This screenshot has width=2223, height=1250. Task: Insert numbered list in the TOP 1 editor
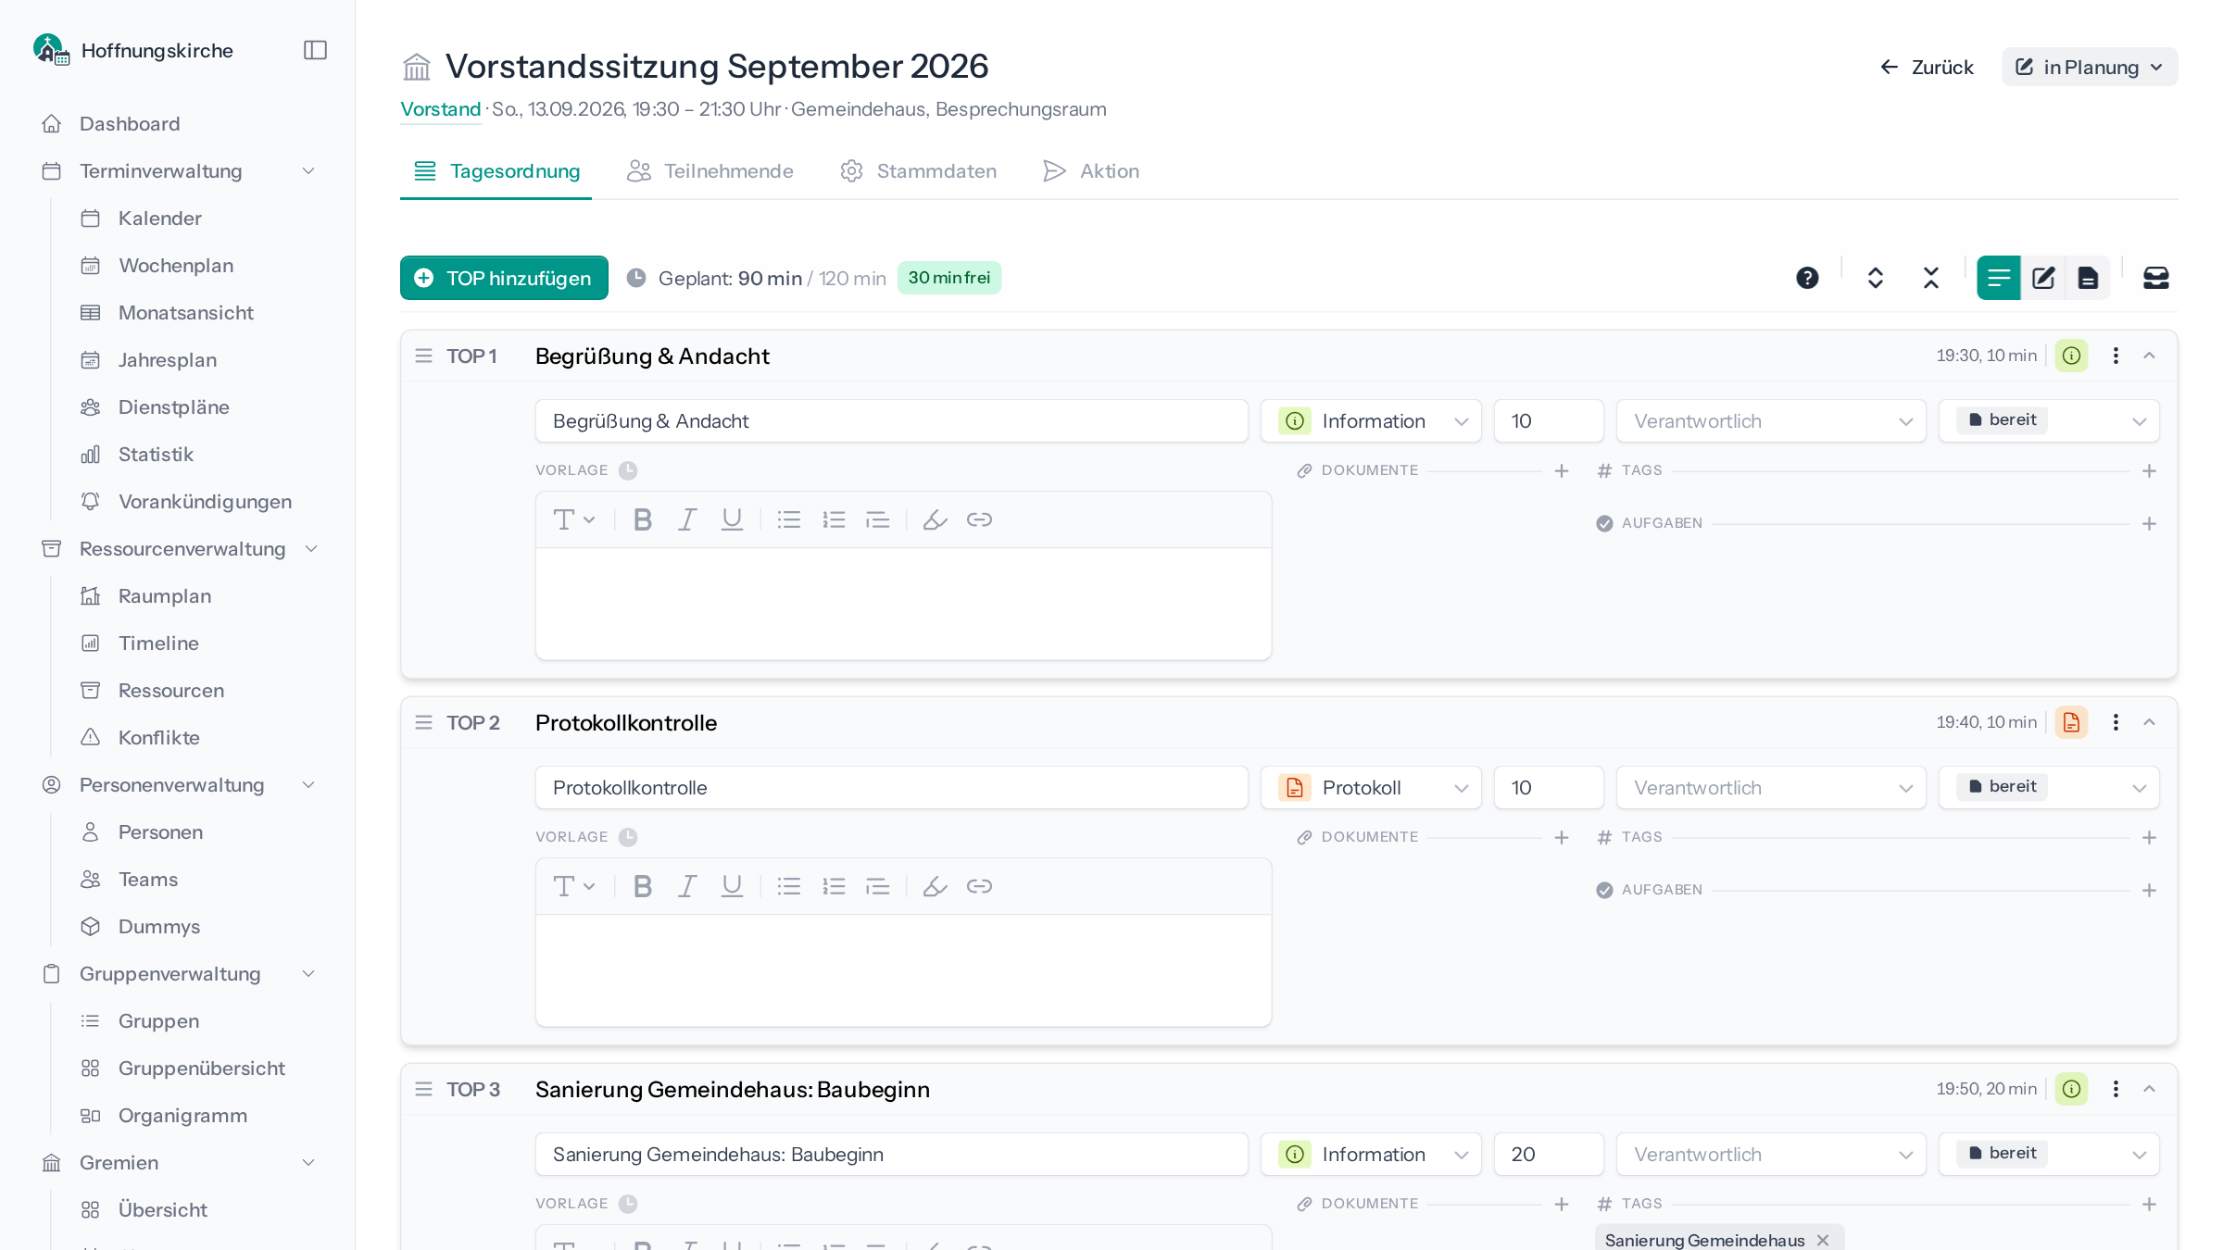(x=834, y=520)
